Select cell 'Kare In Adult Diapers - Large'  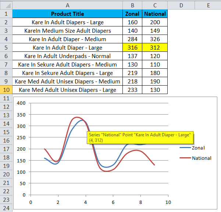pos(68,22)
